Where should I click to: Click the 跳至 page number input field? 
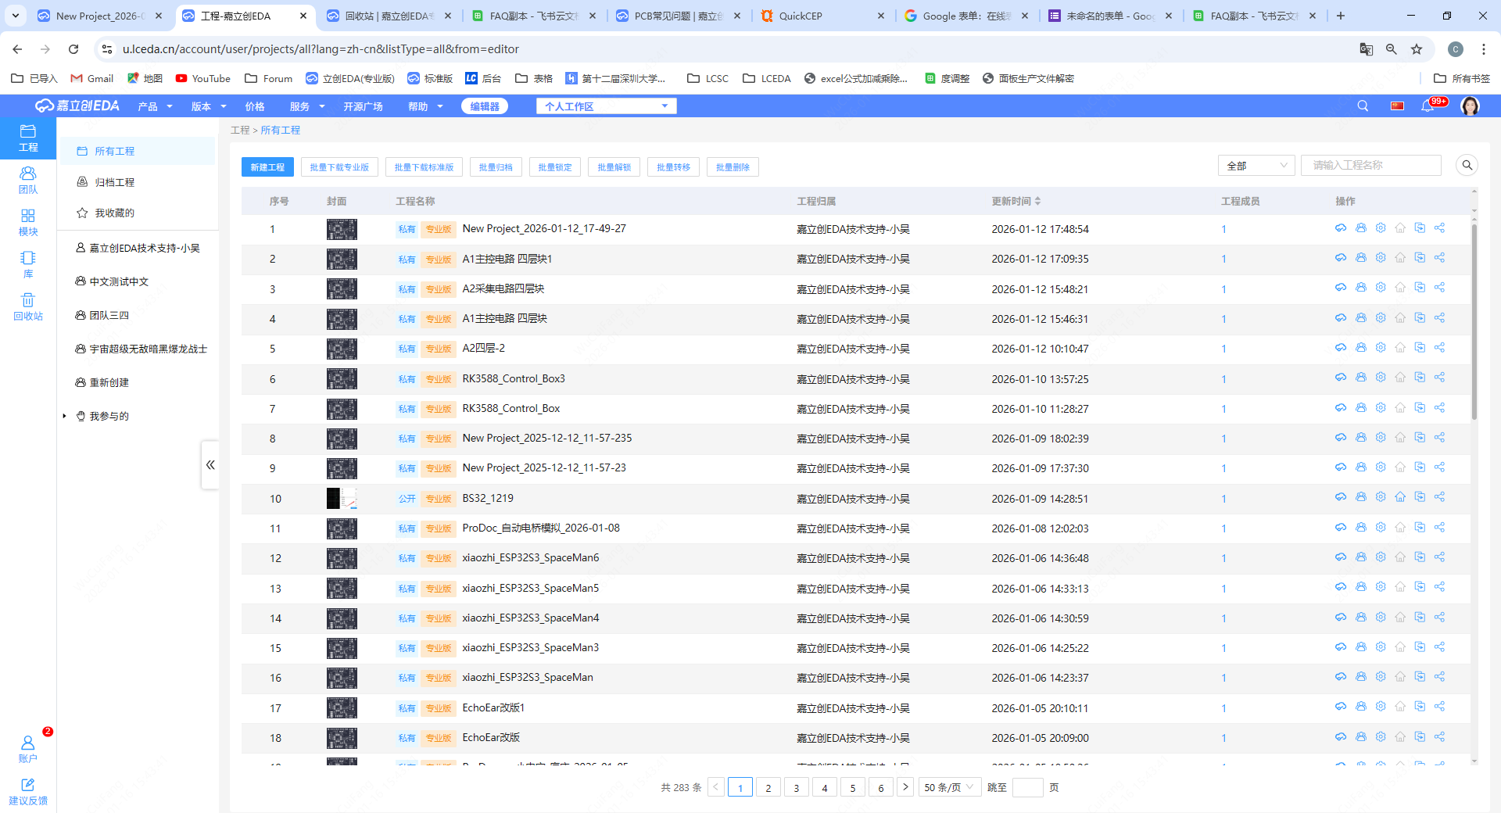click(1027, 787)
